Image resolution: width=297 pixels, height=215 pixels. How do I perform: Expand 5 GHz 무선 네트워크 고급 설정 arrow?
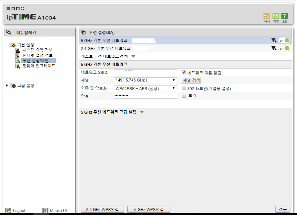point(142,112)
